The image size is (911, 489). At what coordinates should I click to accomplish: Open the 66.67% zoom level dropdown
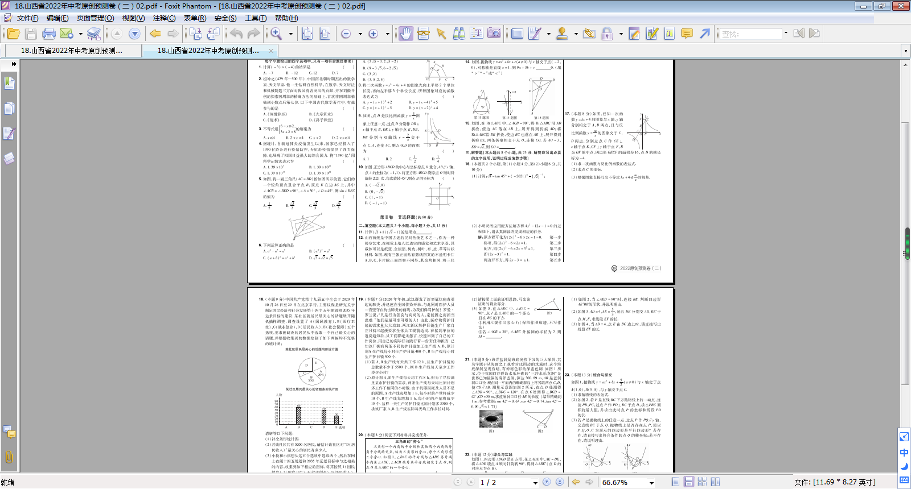[x=651, y=482]
